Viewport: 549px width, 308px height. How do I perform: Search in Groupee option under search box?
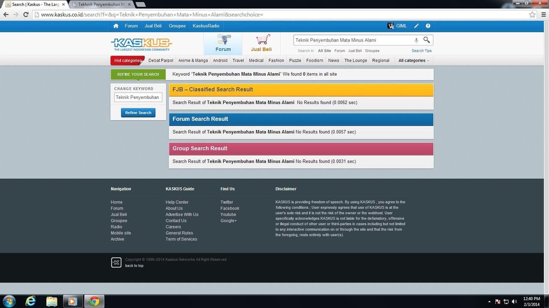click(x=372, y=50)
